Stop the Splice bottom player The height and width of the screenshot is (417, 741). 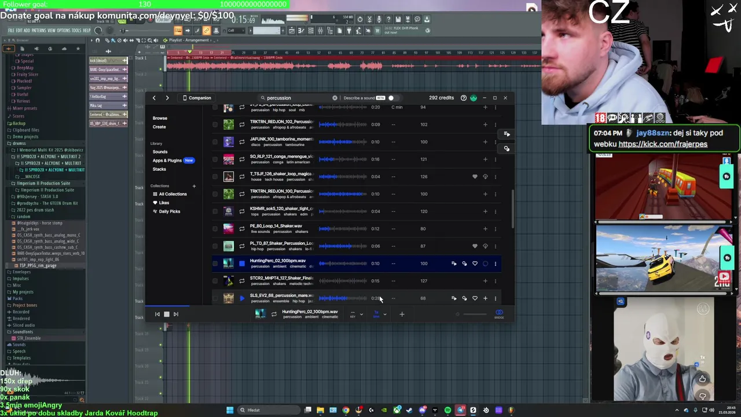click(166, 314)
